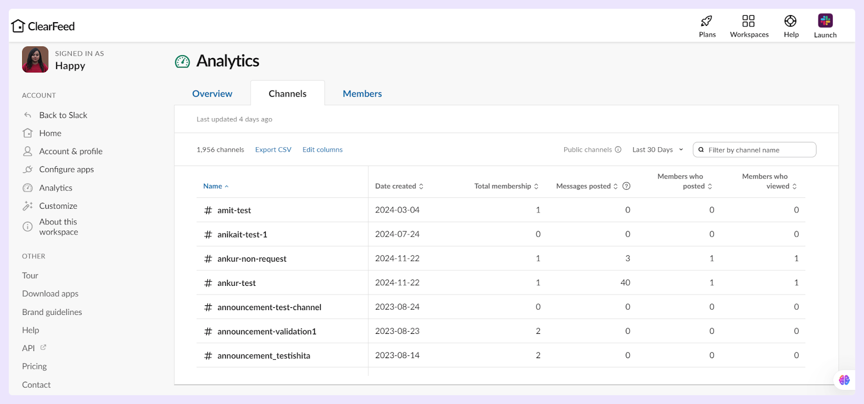Sort by Messages posted column
Image resolution: width=864 pixels, height=404 pixels.
click(x=587, y=186)
